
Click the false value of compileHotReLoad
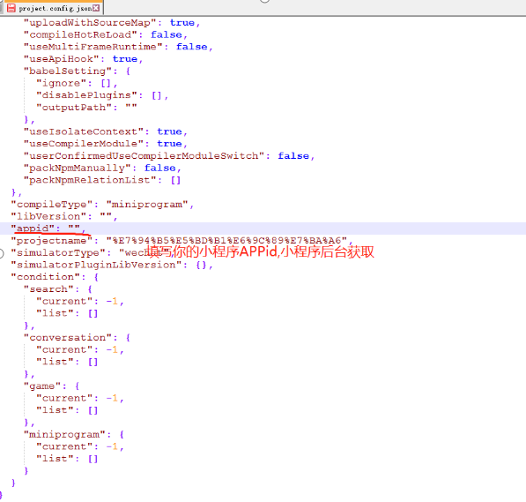166,34
